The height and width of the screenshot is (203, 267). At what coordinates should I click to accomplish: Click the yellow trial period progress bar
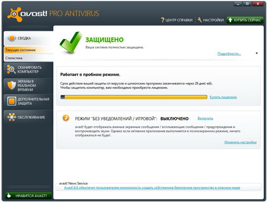click(x=134, y=97)
